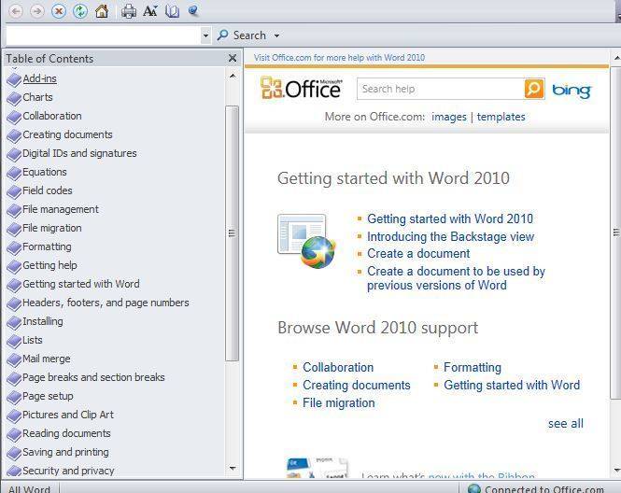Click the book icon beside Page setup

click(14, 397)
